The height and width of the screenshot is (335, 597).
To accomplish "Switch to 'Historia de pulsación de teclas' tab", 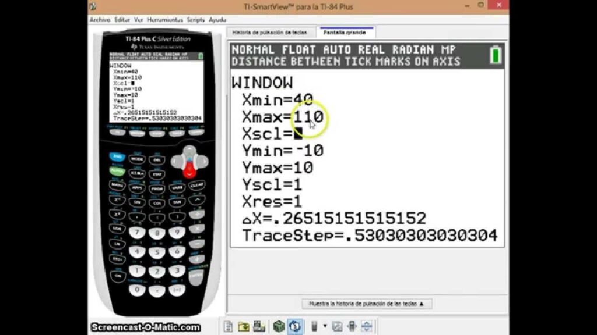I will [x=269, y=33].
